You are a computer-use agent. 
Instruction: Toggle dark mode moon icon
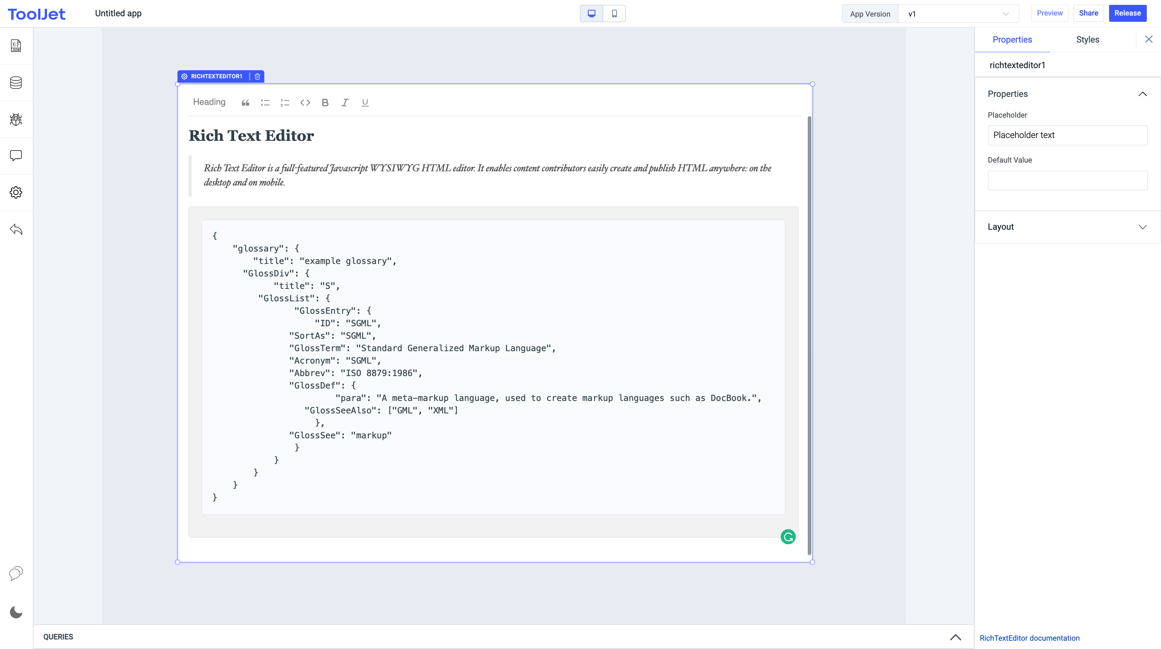pyautogui.click(x=16, y=612)
